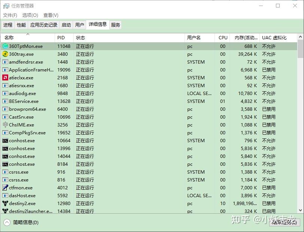Image resolution: width=304 pixels, height=232 pixels.
Task: Click the ApplicationFrameHost icon
Action: [x=5, y=70]
